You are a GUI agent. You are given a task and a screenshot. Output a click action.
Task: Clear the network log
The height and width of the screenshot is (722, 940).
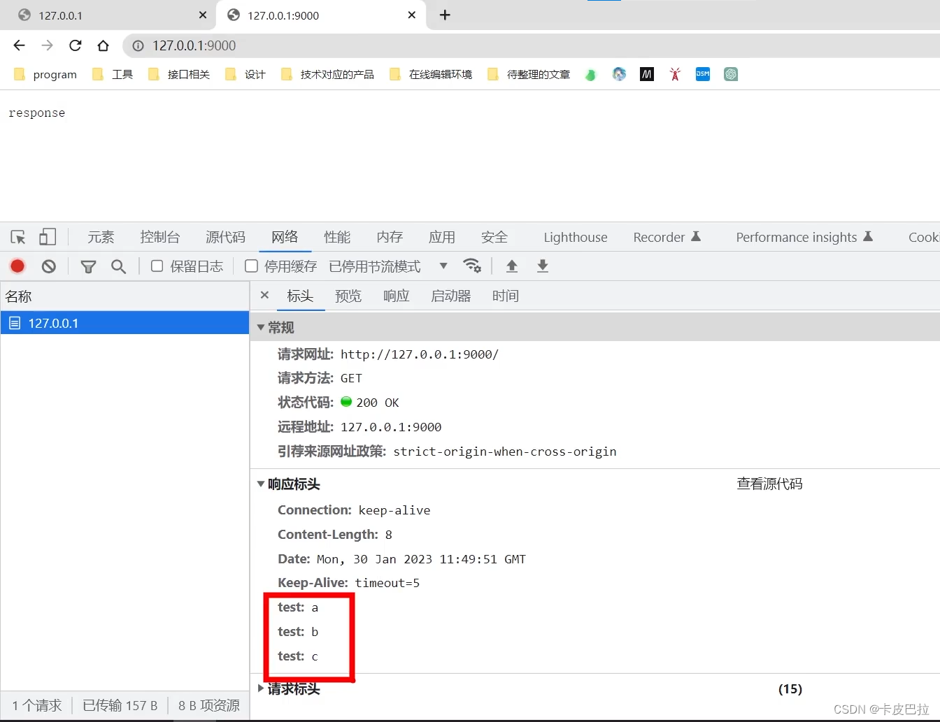[x=48, y=266]
